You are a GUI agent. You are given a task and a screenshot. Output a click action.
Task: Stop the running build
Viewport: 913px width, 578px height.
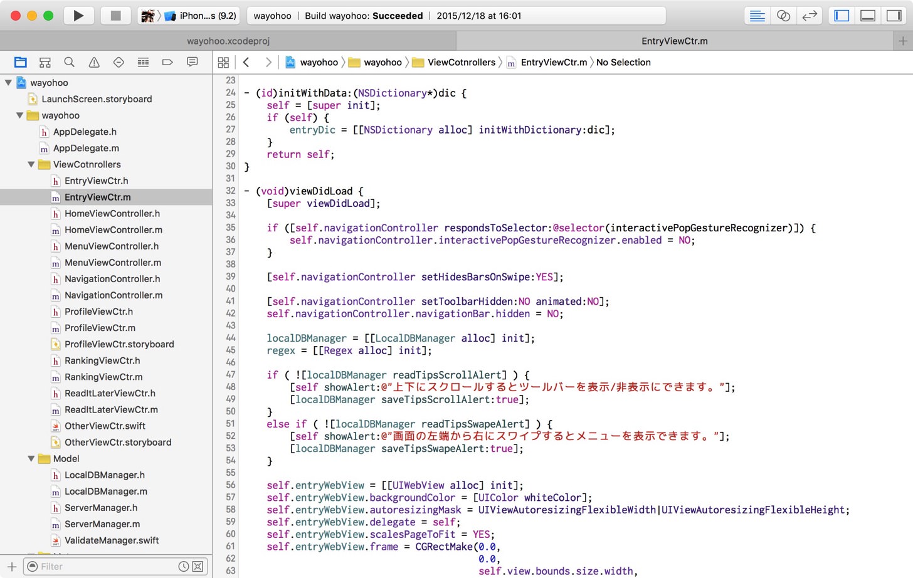115,16
